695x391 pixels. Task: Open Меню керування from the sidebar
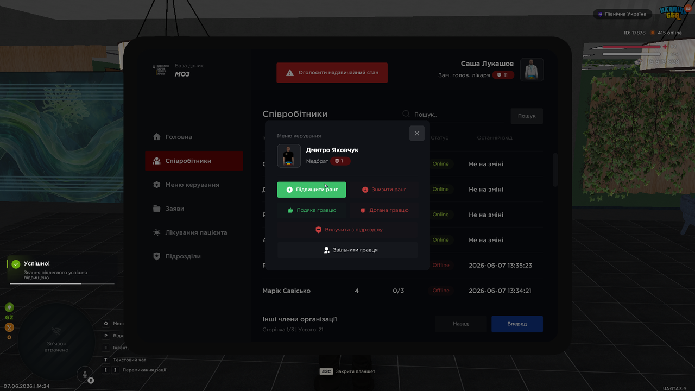[x=194, y=185]
